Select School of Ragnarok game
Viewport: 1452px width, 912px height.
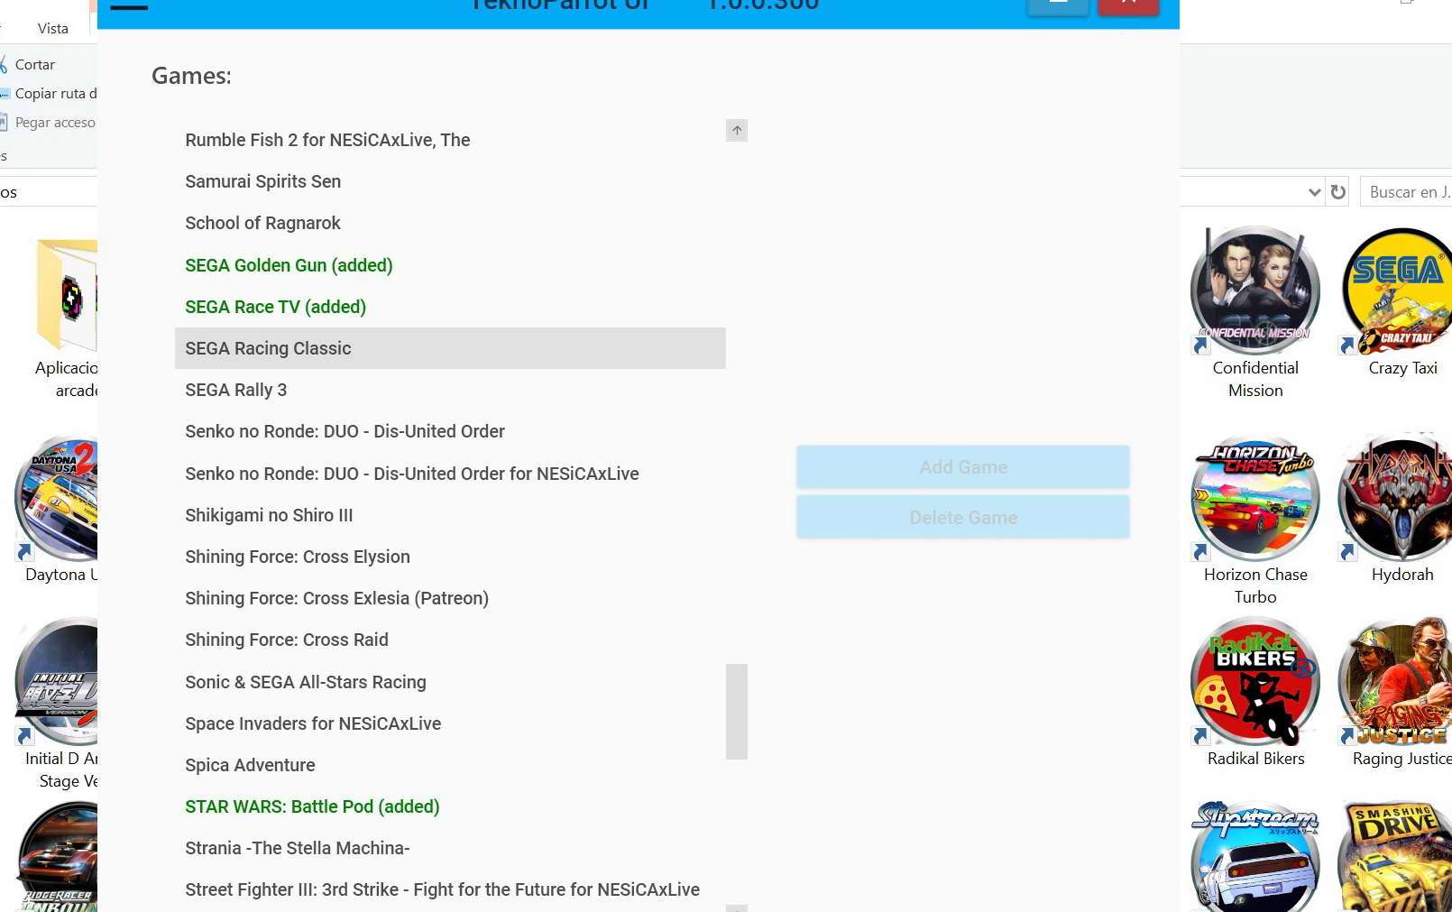coord(450,223)
